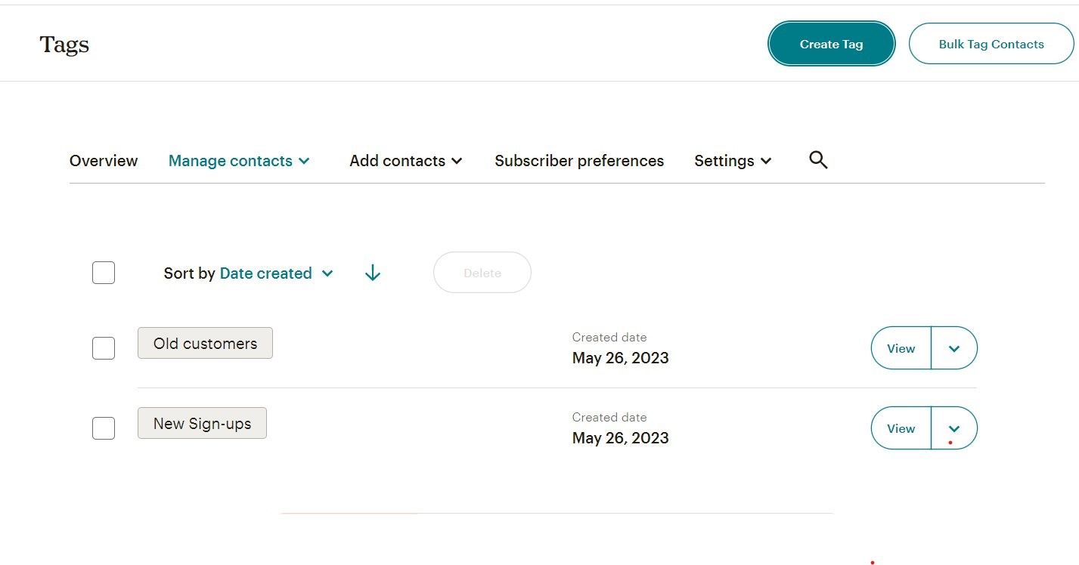Expand the Settings menu
The image size is (1079, 565).
pos(733,161)
